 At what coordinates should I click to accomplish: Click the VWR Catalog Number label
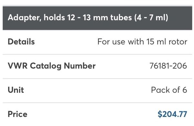point(52,66)
